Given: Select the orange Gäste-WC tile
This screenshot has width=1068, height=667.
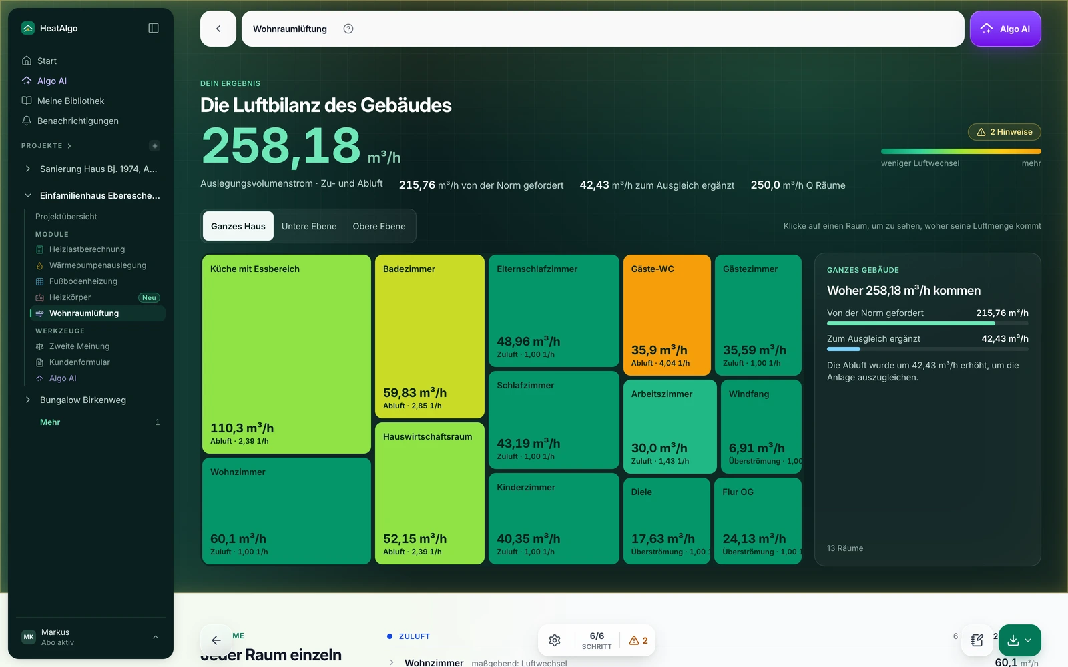Looking at the screenshot, I should [667, 315].
